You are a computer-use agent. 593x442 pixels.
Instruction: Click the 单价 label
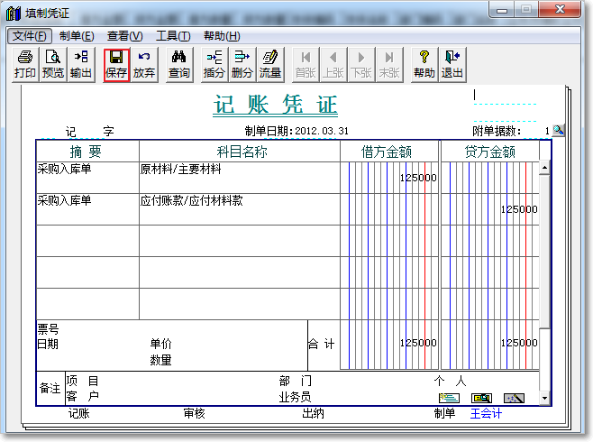[x=160, y=344]
